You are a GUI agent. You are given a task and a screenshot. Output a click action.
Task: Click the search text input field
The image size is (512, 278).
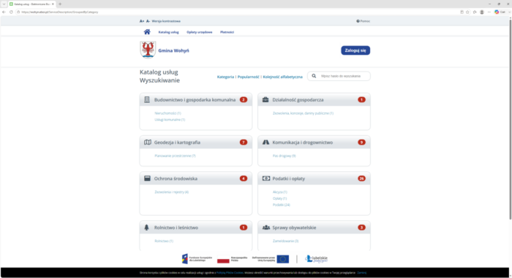click(344, 76)
